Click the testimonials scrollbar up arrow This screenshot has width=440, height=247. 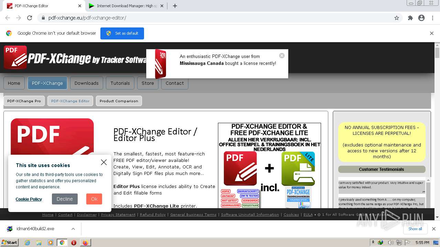[428, 180]
